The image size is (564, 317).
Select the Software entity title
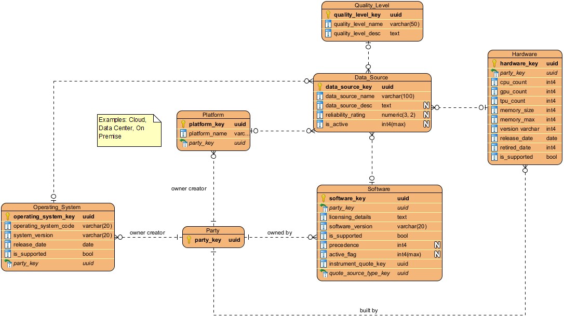[379, 189]
